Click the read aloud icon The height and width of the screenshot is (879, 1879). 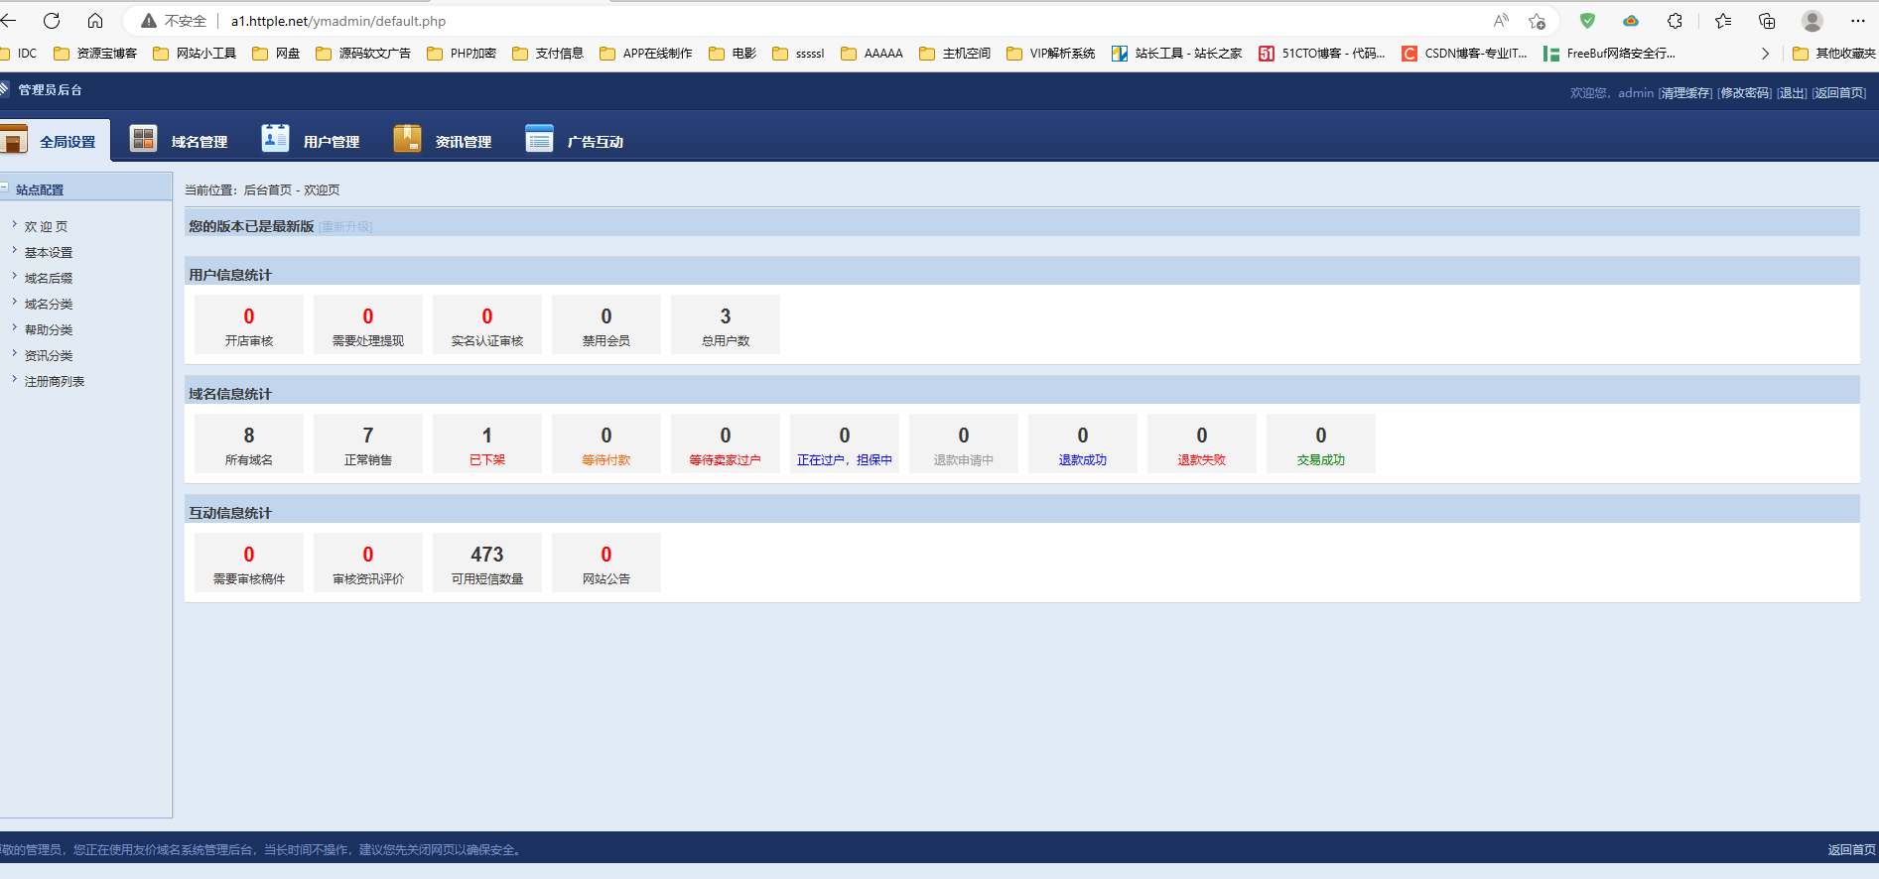click(1501, 21)
